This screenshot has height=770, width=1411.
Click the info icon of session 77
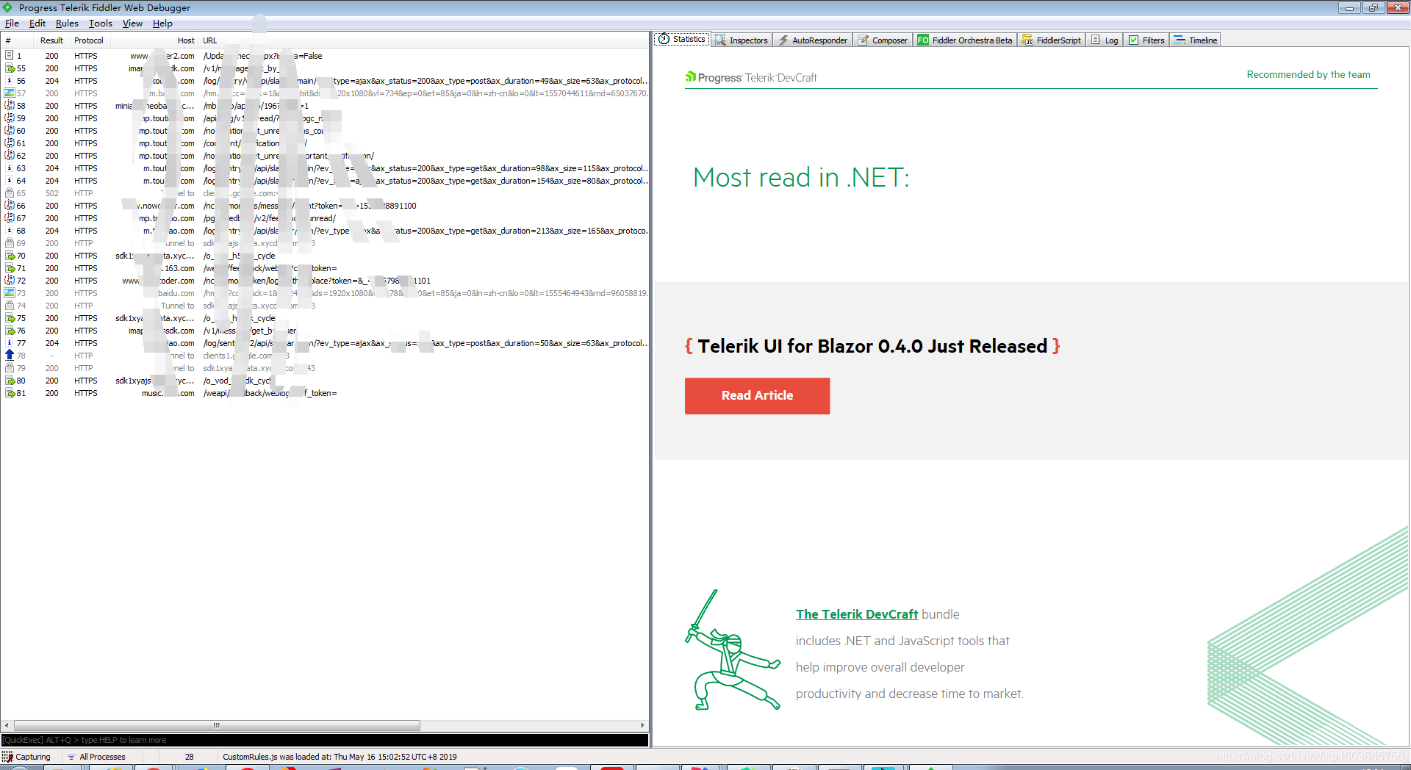(x=10, y=343)
